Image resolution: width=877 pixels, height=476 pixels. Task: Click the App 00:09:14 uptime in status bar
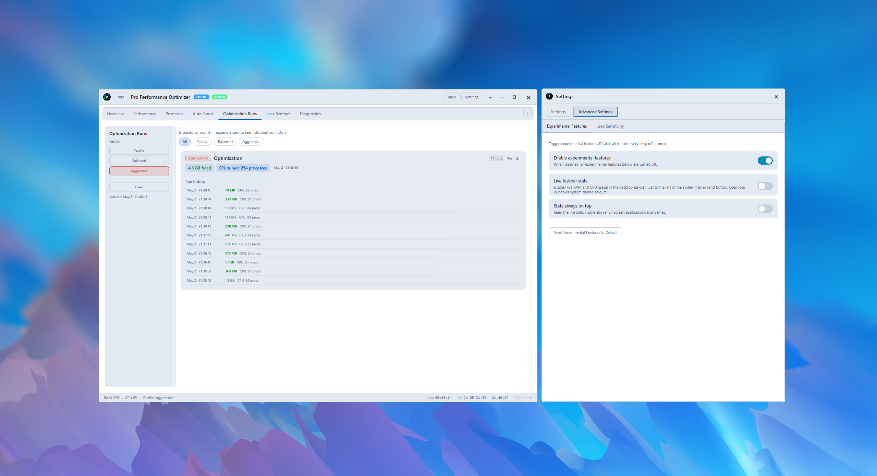tap(439, 398)
